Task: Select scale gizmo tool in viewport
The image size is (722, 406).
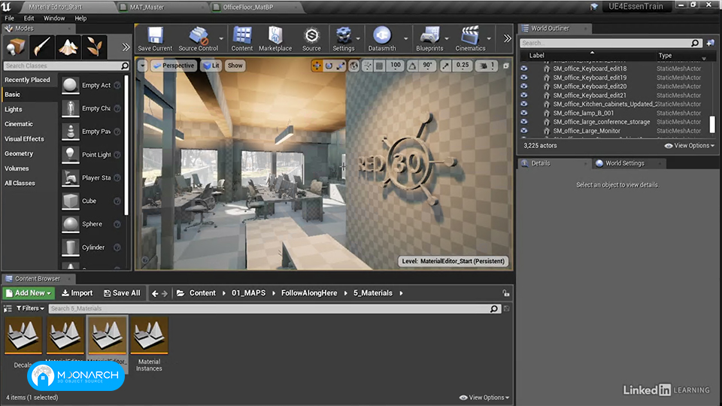Action: tap(341, 66)
